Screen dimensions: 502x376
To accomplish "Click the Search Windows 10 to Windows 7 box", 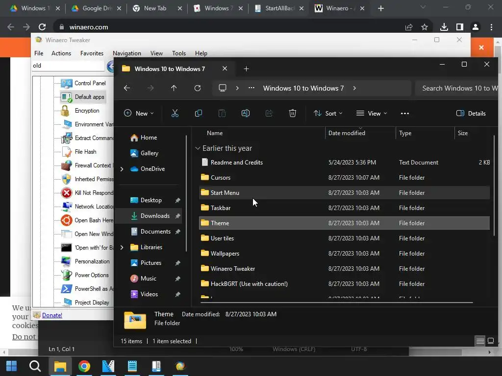I will (457, 88).
